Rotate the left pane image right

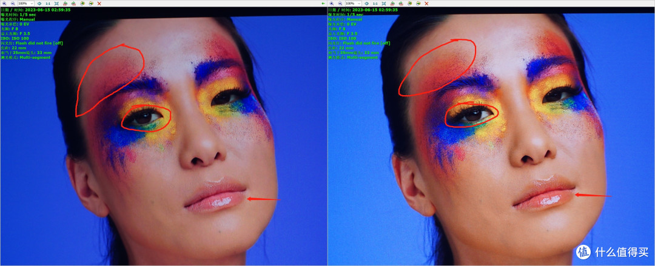pos(73,4)
